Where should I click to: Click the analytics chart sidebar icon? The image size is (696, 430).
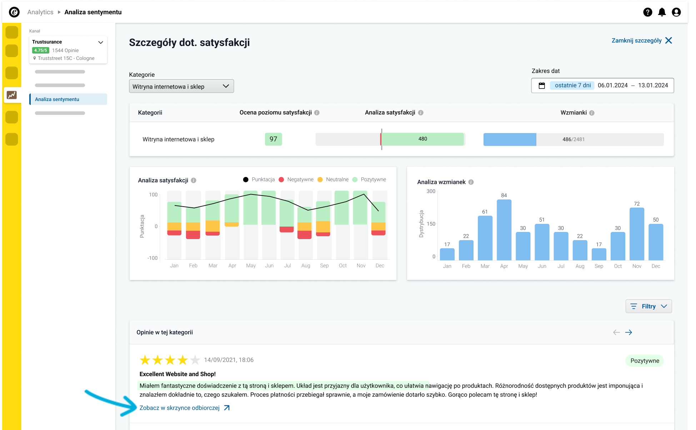click(x=12, y=95)
